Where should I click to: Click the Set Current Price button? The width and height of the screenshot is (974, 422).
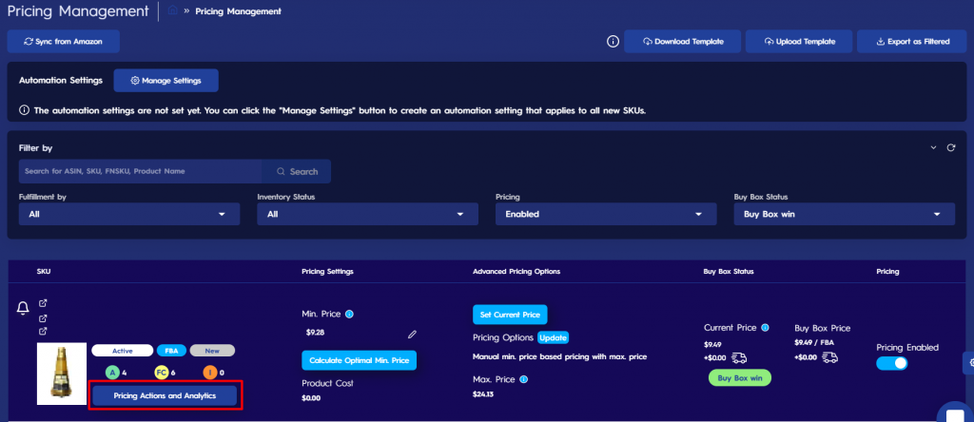pos(510,315)
